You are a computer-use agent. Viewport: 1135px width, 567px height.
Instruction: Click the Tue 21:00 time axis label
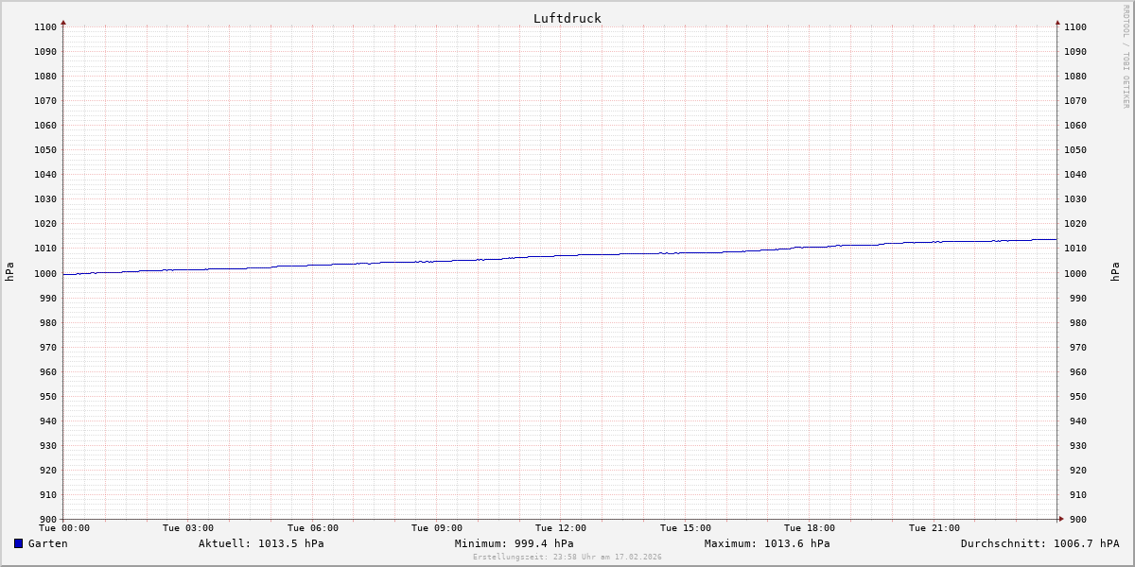(934, 528)
